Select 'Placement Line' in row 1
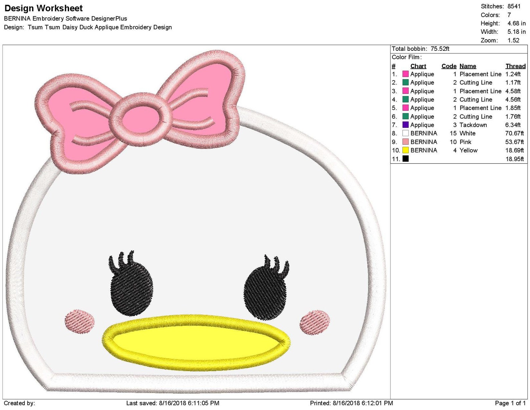The image size is (530, 410). click(481, 74)
